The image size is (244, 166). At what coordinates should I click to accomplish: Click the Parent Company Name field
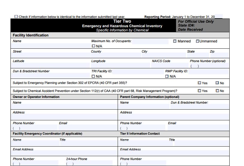pos(144,106)
